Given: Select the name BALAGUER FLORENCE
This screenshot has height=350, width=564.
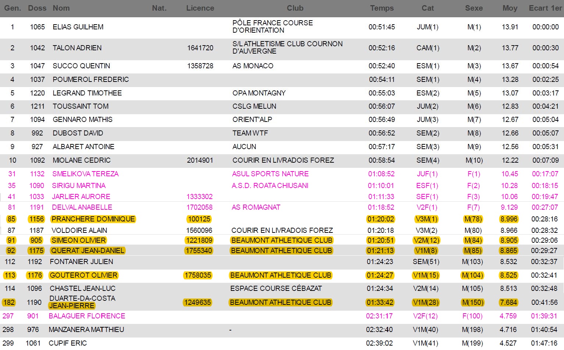Looking at the screenshot, I should click(x=87, y=316).
